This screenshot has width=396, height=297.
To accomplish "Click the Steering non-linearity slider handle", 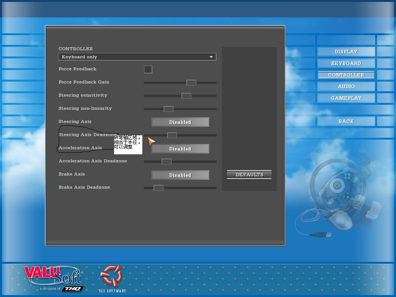I will click(x=168, y=109).
